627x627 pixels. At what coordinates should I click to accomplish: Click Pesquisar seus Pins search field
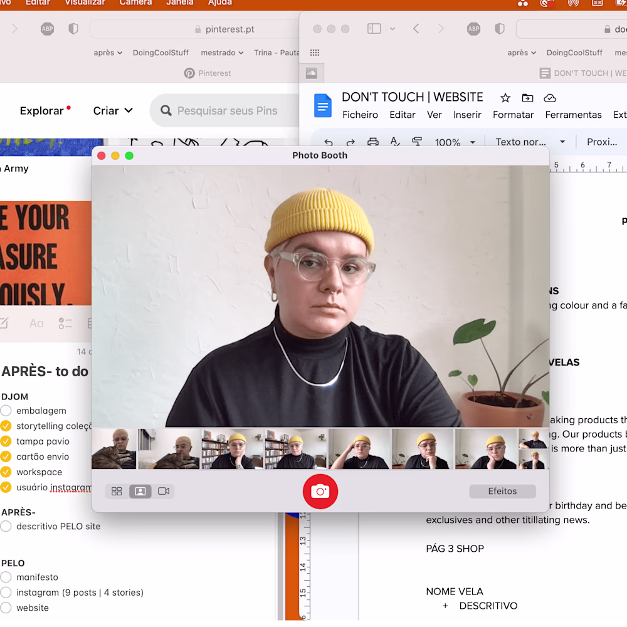[x=224, y=110]
